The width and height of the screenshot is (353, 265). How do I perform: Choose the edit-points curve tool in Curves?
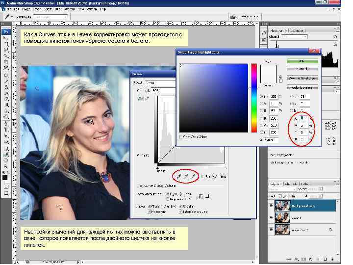click(x=141, y=99)
